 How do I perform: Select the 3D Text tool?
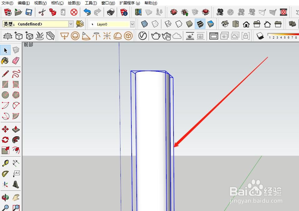point(16,184)
